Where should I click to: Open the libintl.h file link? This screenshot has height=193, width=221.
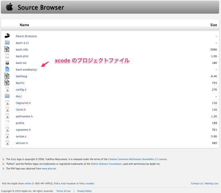pos(21,110)
